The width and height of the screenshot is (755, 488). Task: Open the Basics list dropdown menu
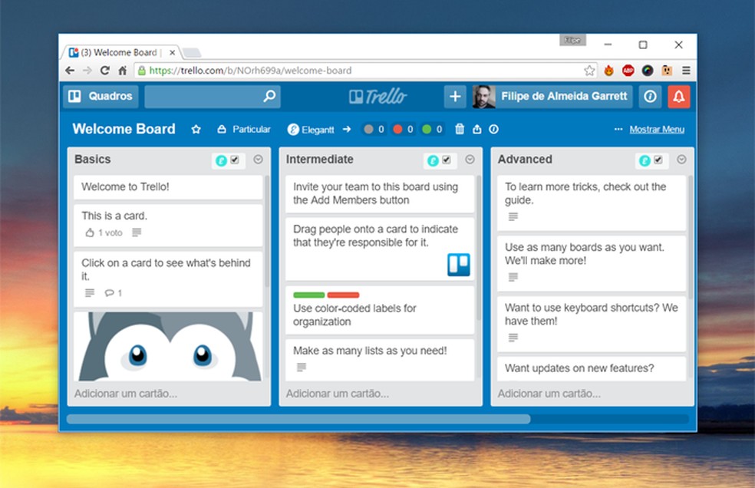[258, 160]
